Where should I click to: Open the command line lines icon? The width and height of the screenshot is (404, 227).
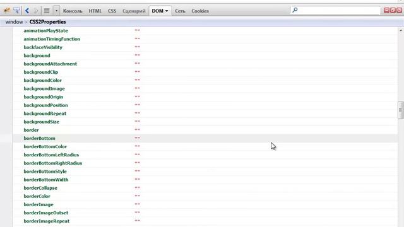[x=47, y=11]
